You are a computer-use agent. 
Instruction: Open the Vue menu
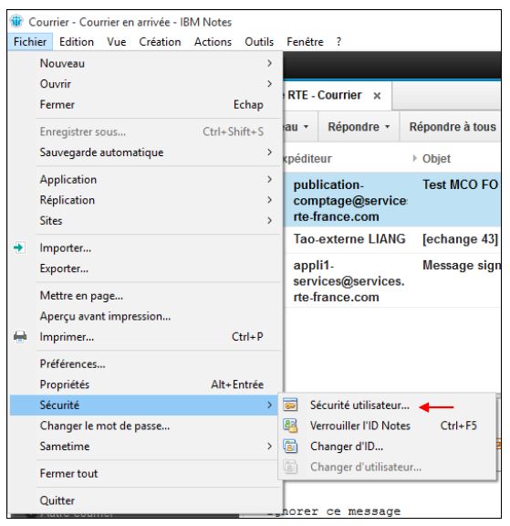pos(116,42)
